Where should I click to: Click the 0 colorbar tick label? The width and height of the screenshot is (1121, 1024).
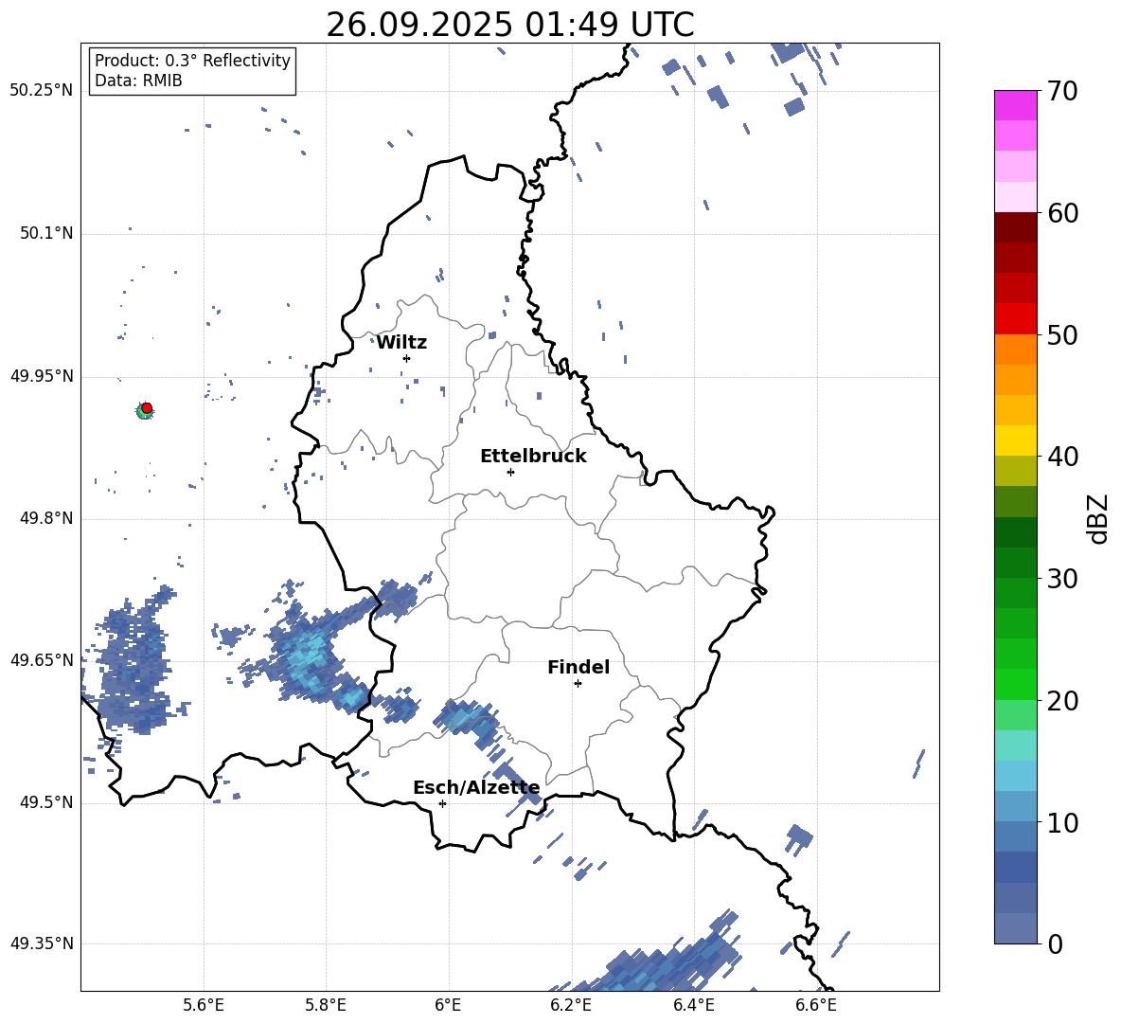click(1055, 943)
